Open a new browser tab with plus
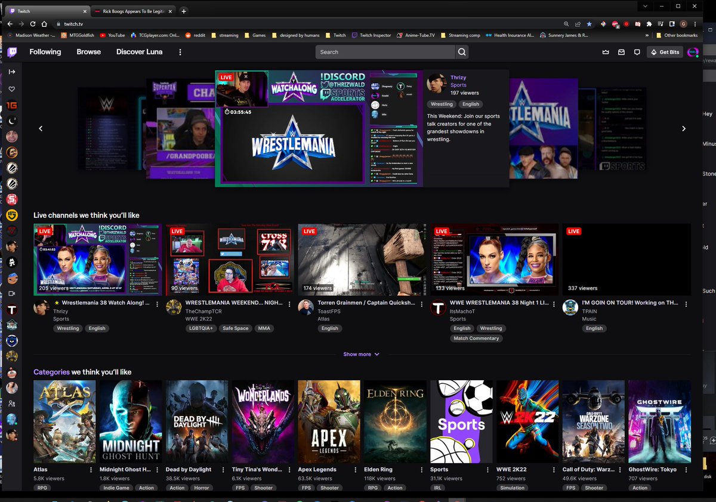 point(184,11)
